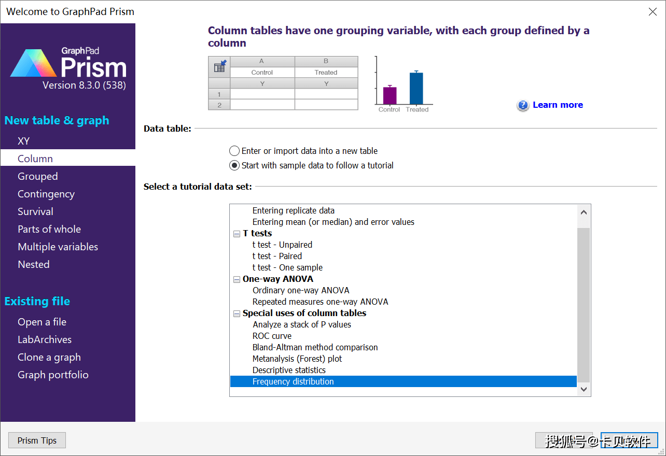Screen dimensions: 666x456
Task: Click the blue Learn more help icon
Action: pos(522,105)
